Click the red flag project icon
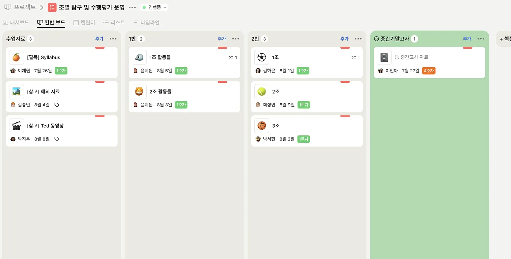The height and width of the screenshot is (259, 511). tap(52, 7)
